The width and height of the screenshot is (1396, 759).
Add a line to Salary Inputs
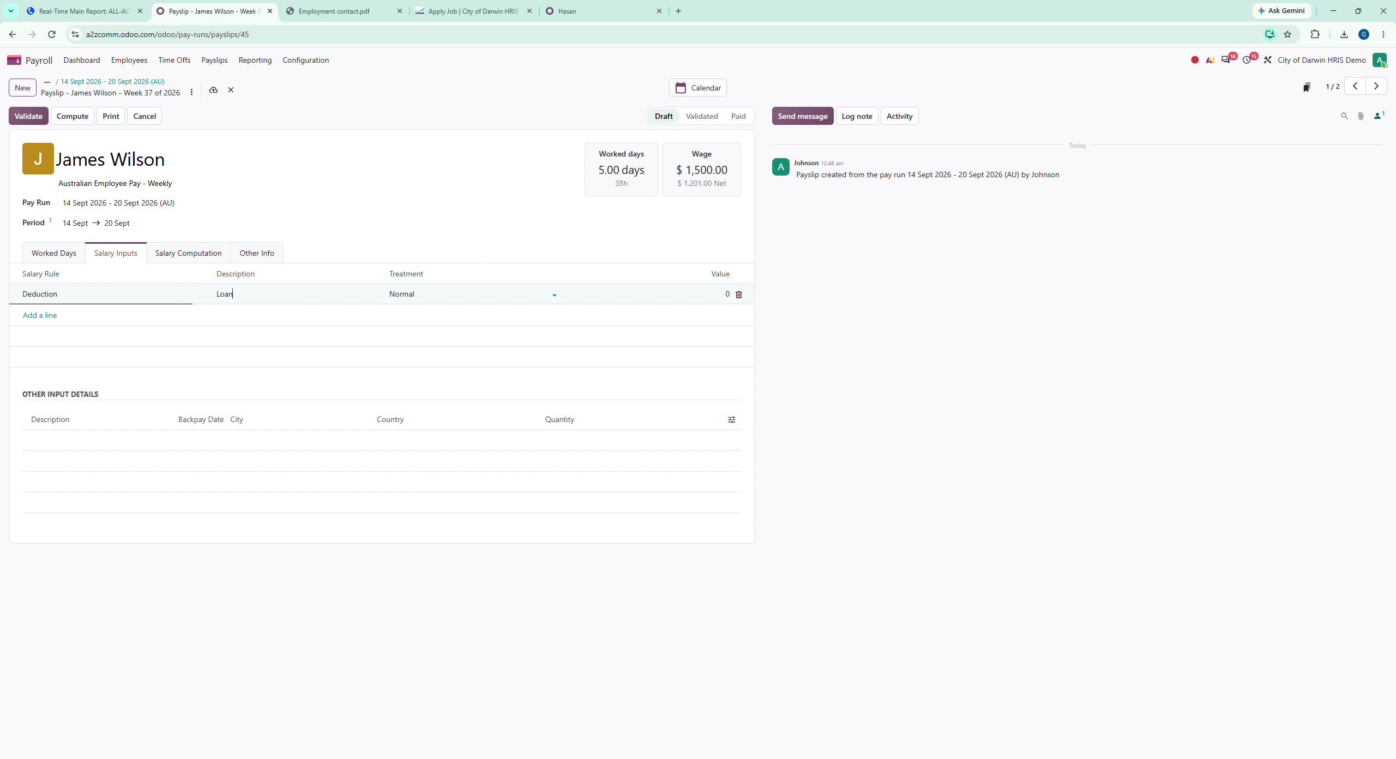40,315
